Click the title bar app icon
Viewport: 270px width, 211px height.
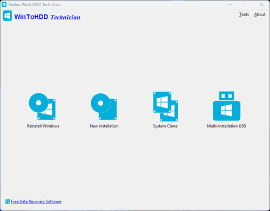4,4
